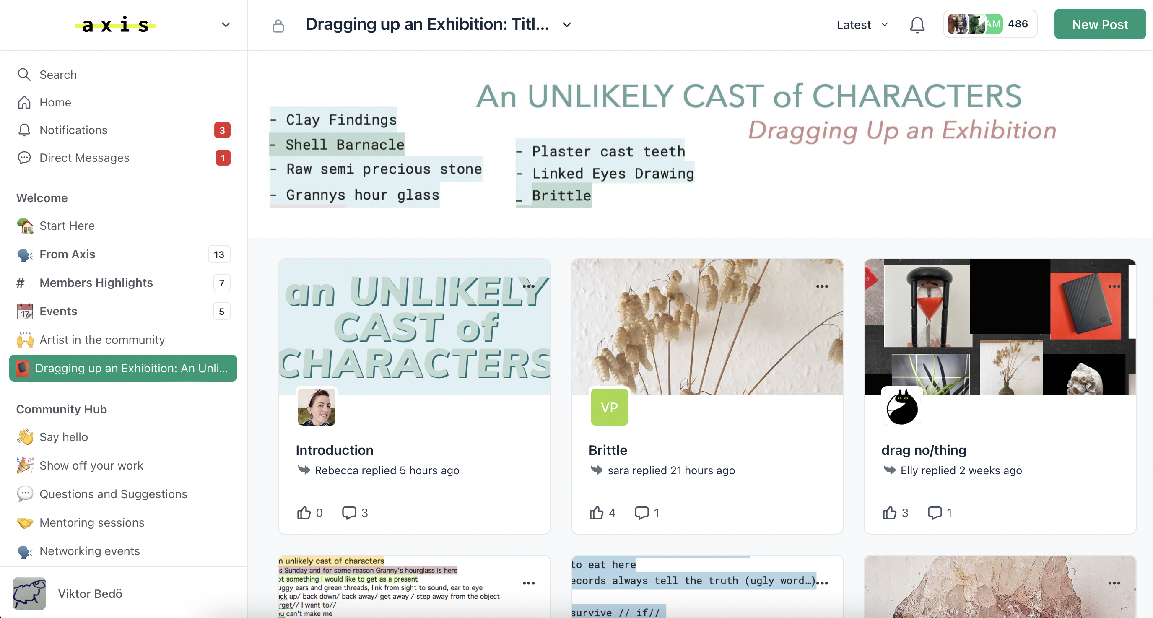Open comments on the Introduction post

(x=349, y=513)
